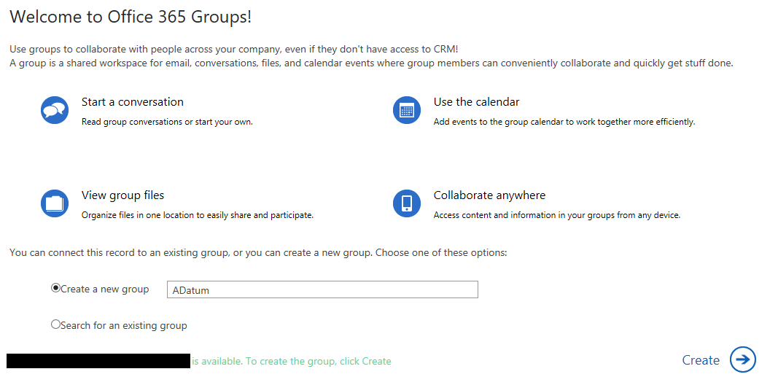
Task: Click the View group files folder icon
Action: coord(55,203)
